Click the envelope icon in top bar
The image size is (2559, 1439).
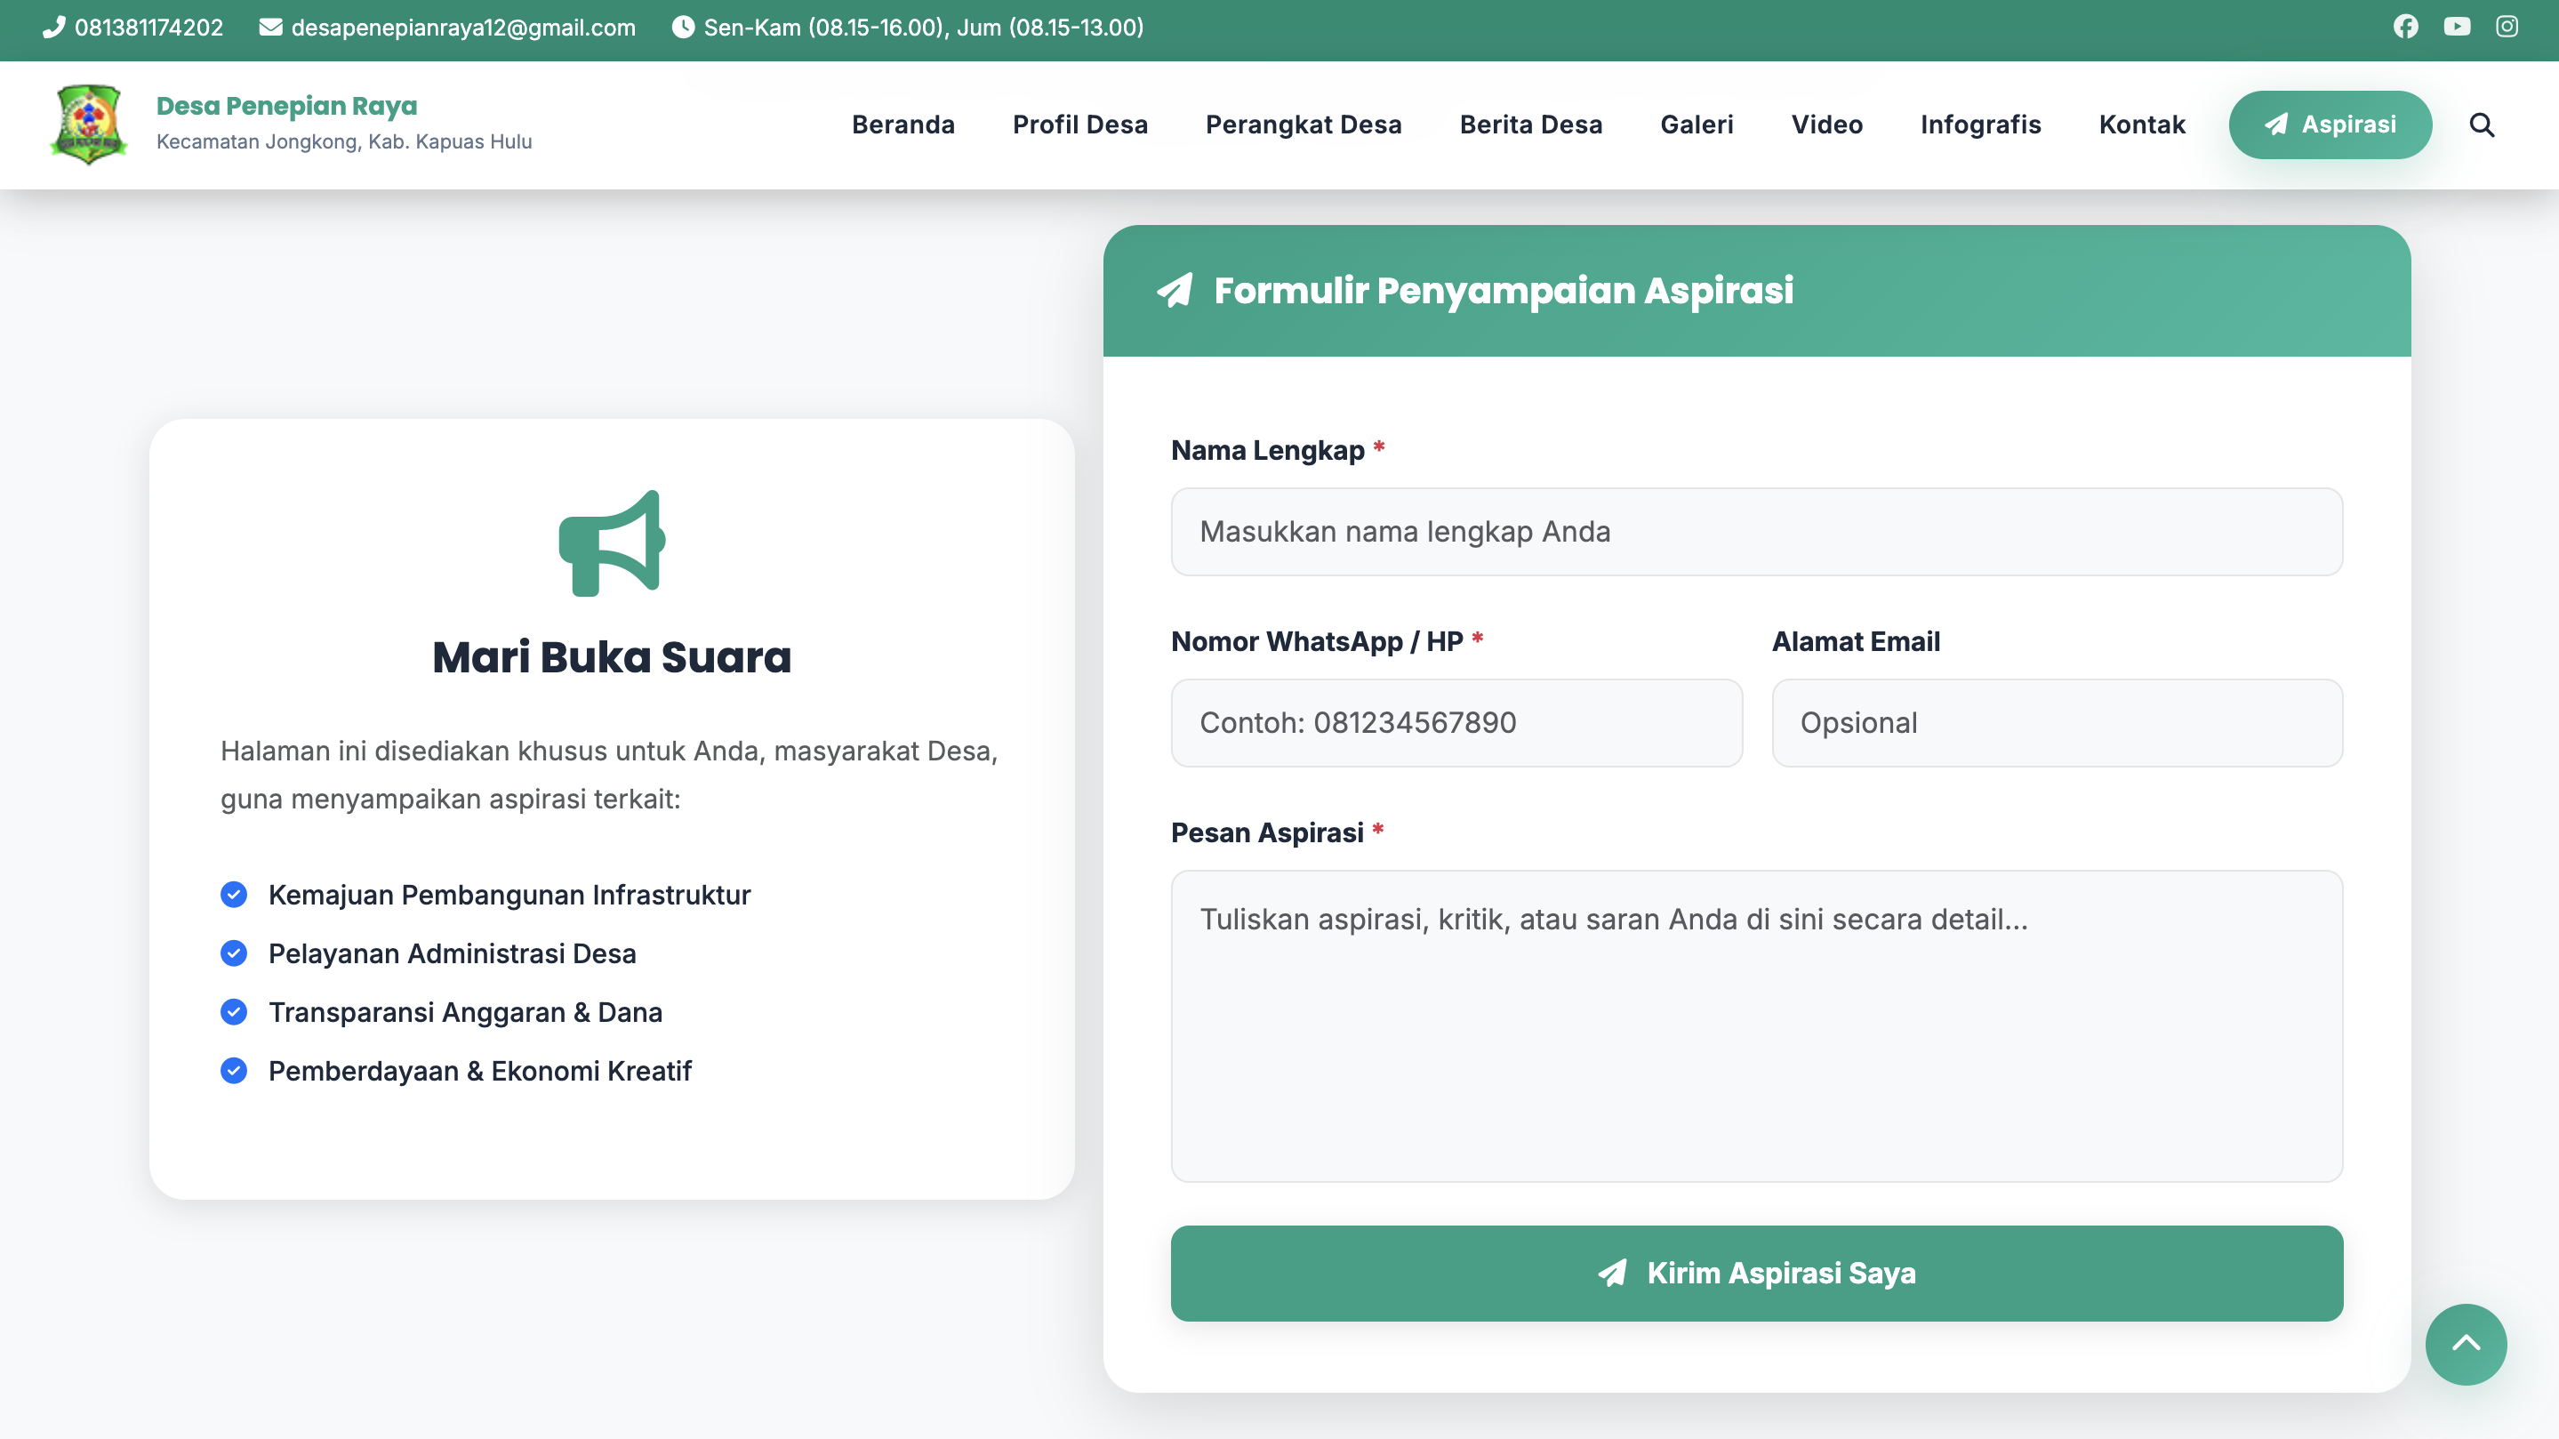[270, 27]
